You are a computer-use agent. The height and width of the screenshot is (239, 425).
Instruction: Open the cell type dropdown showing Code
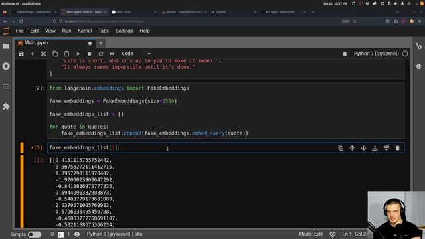136,54
